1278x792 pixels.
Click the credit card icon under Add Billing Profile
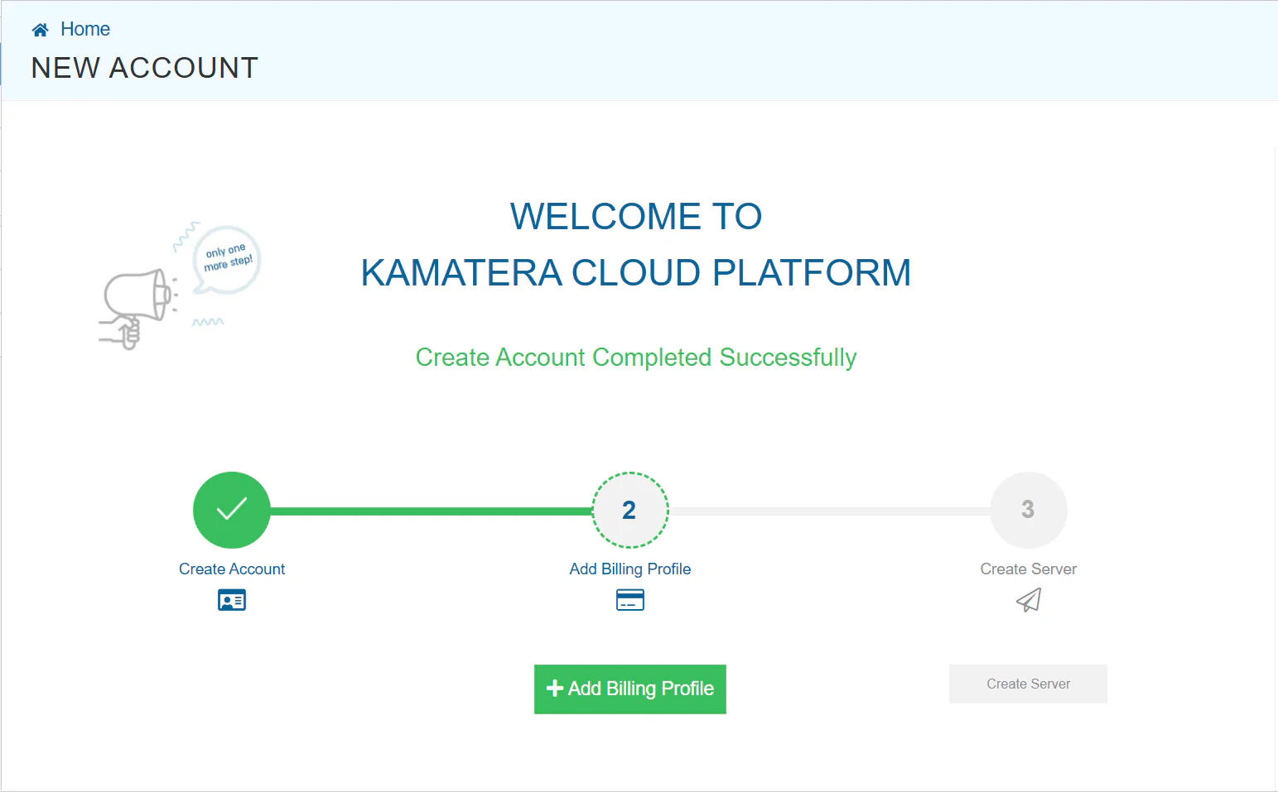[630, 600]
